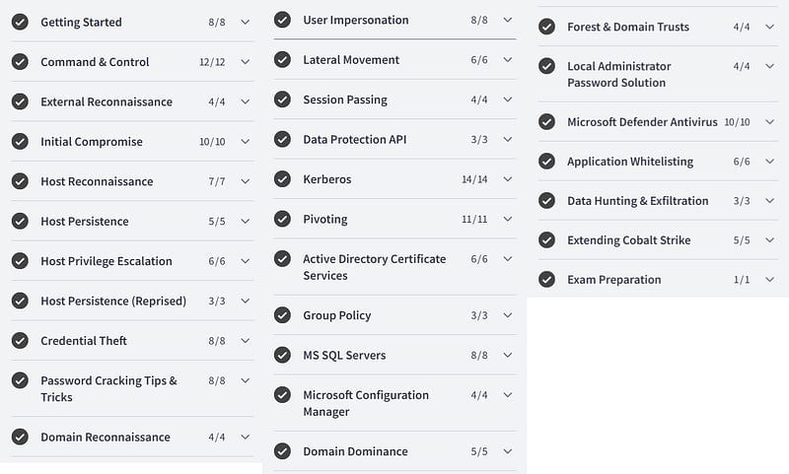Expand the Command & Control section chevron

246,62
